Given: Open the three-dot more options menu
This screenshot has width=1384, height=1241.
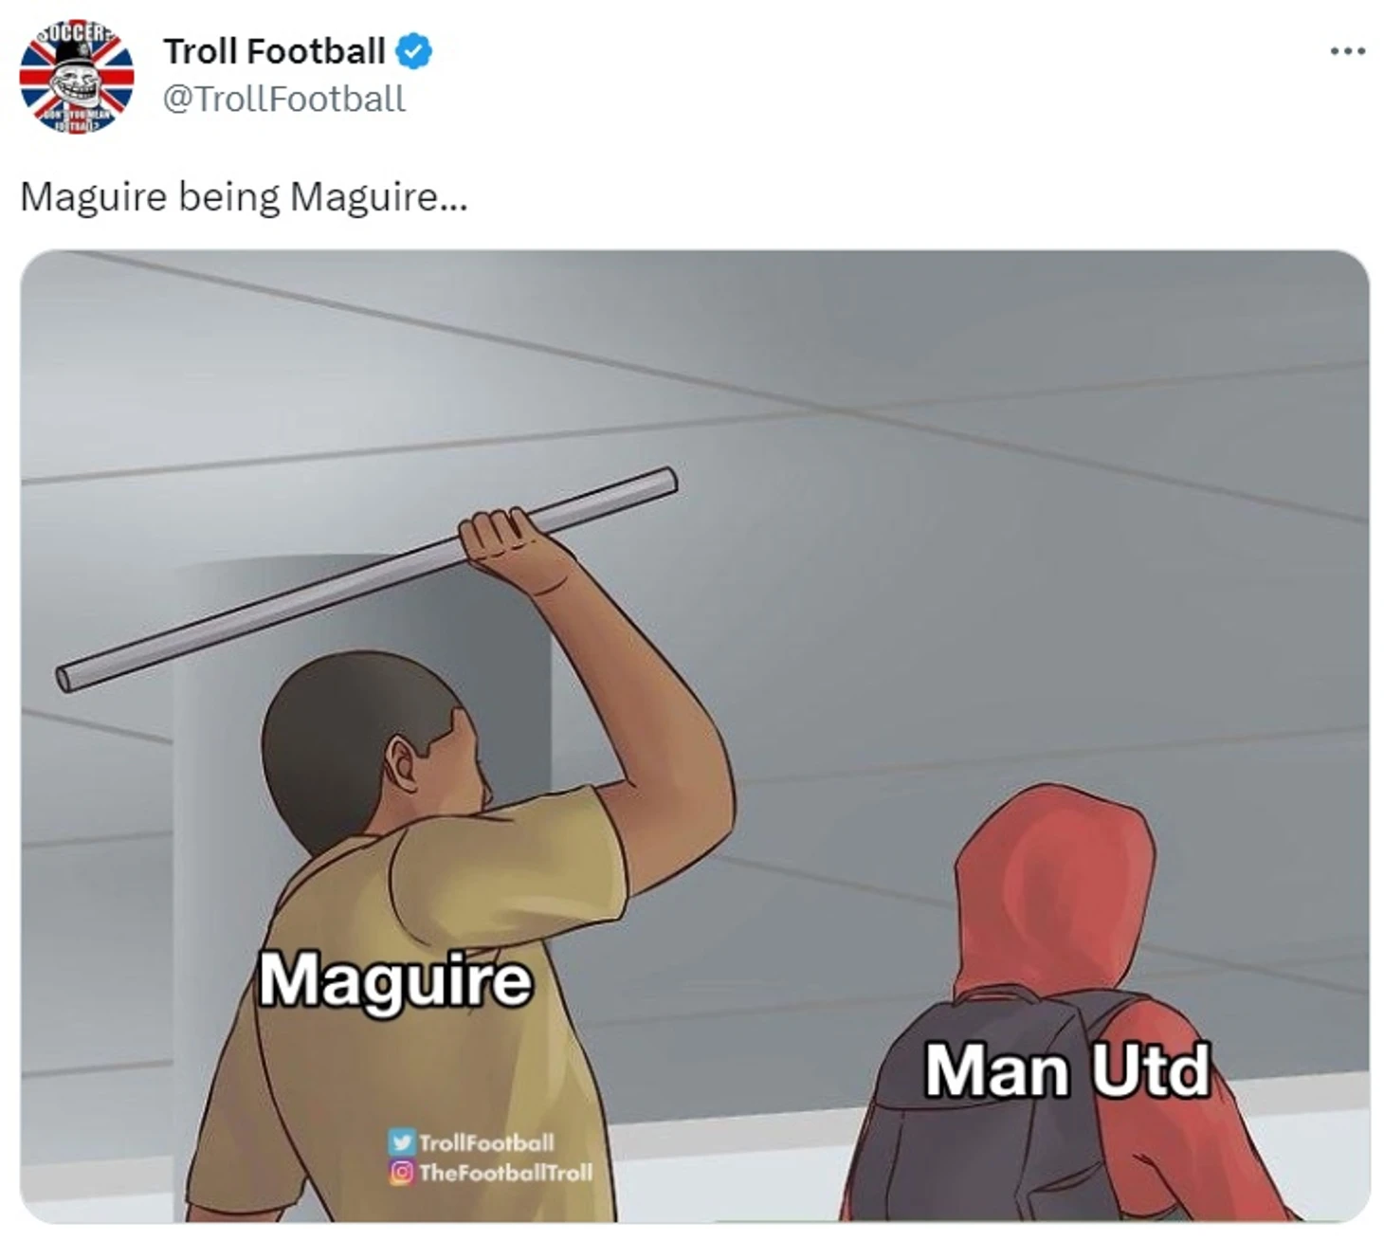Looking at the screenshot, I should click(1347, 51).
